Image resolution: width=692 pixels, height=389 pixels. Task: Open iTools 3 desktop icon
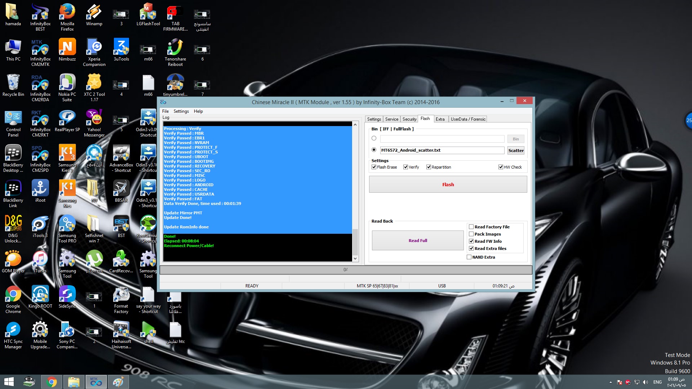40,227
